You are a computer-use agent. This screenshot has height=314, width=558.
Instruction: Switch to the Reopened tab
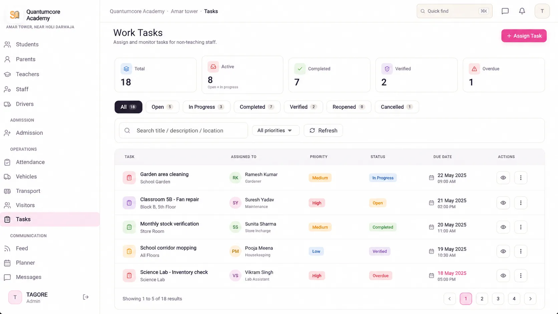click(349, 107)
